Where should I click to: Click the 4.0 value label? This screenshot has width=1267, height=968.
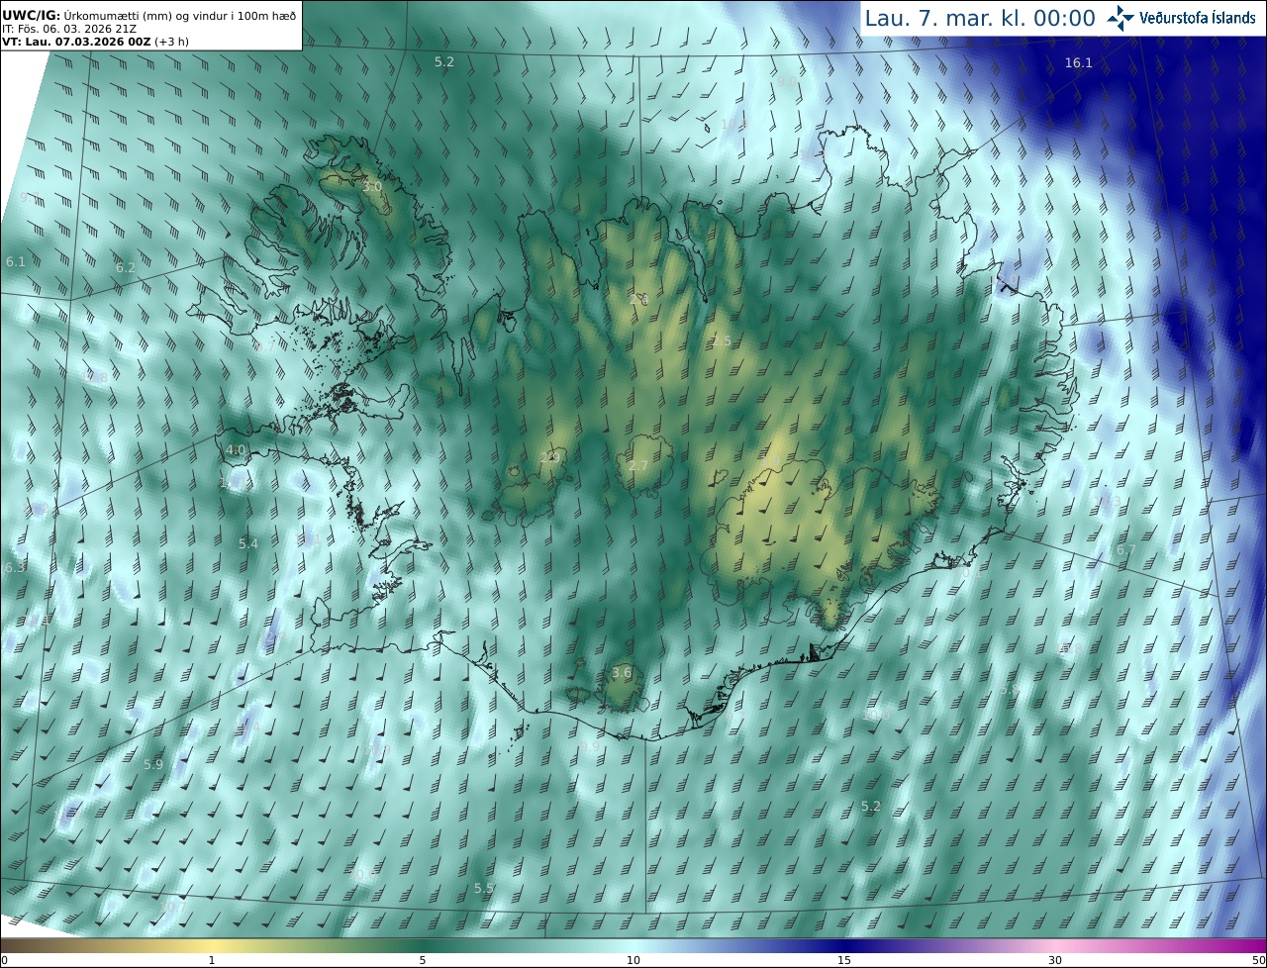[236, 449]
